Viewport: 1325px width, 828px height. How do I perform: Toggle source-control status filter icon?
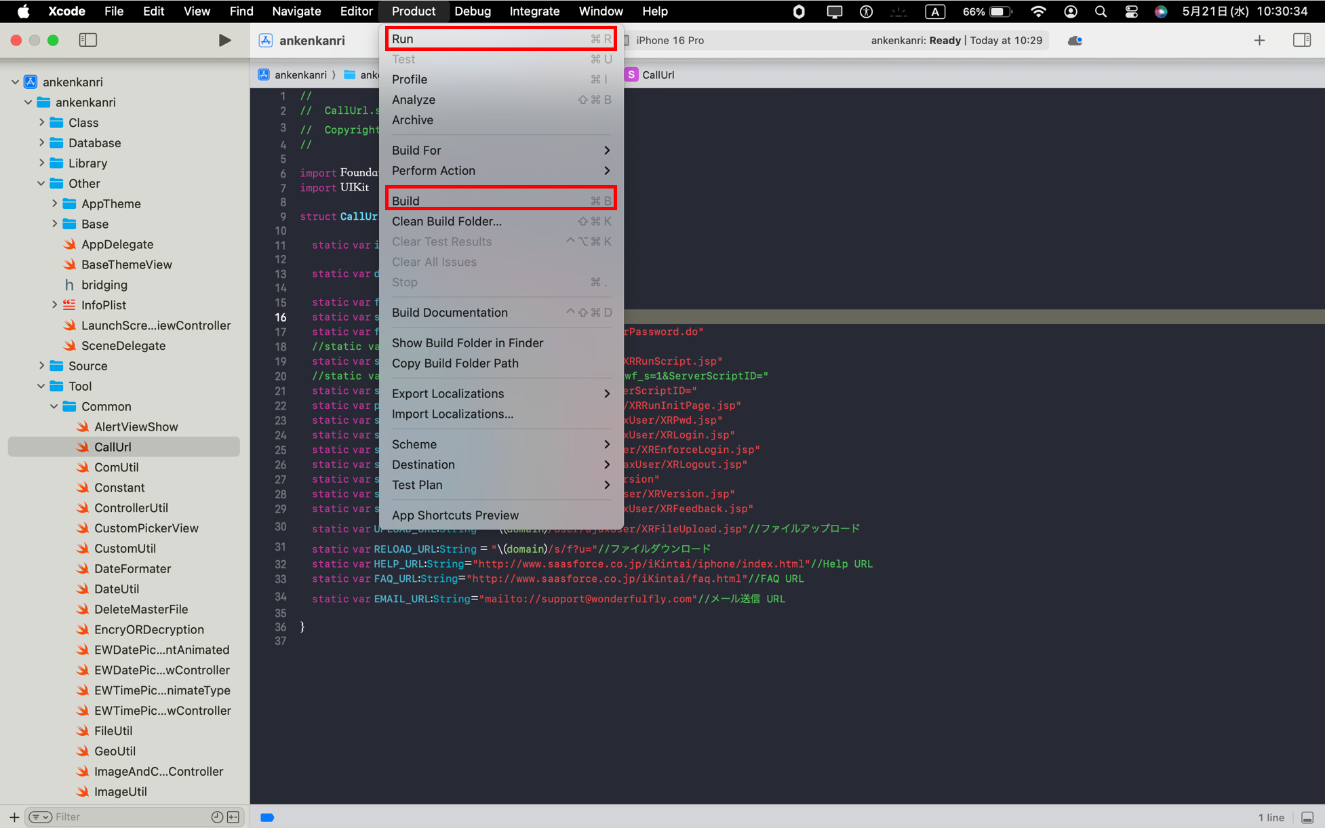pos(233,817)
